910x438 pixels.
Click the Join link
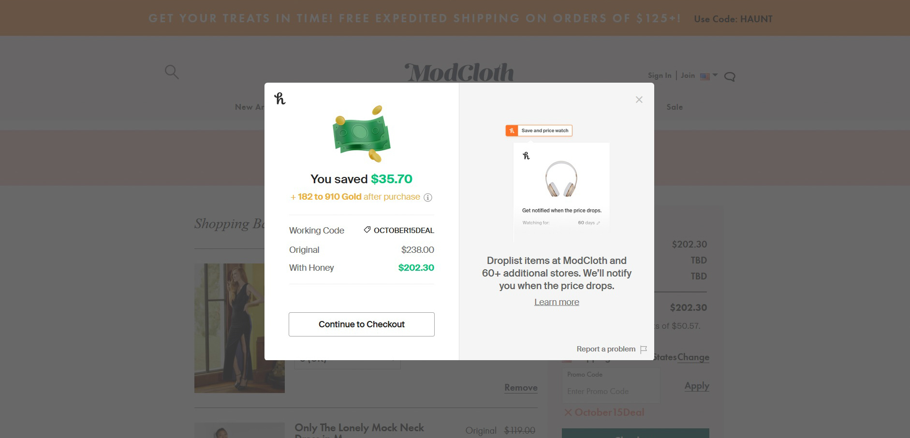tap(688, 75)
